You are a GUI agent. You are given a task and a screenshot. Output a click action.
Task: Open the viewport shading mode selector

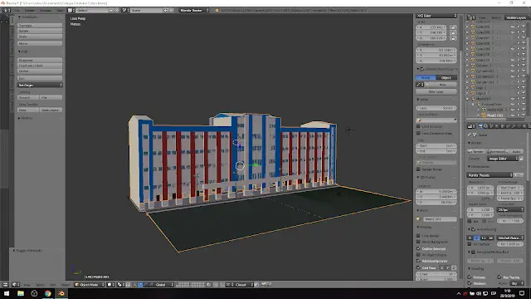coord(110,285)
